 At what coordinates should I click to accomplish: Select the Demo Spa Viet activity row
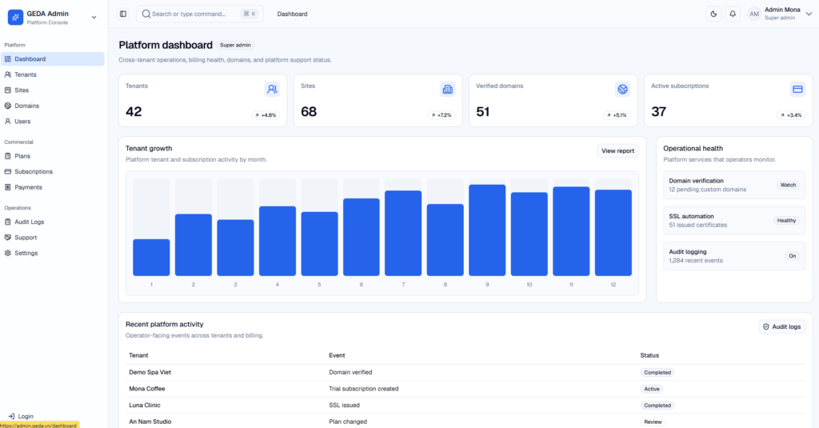(465, 373)
